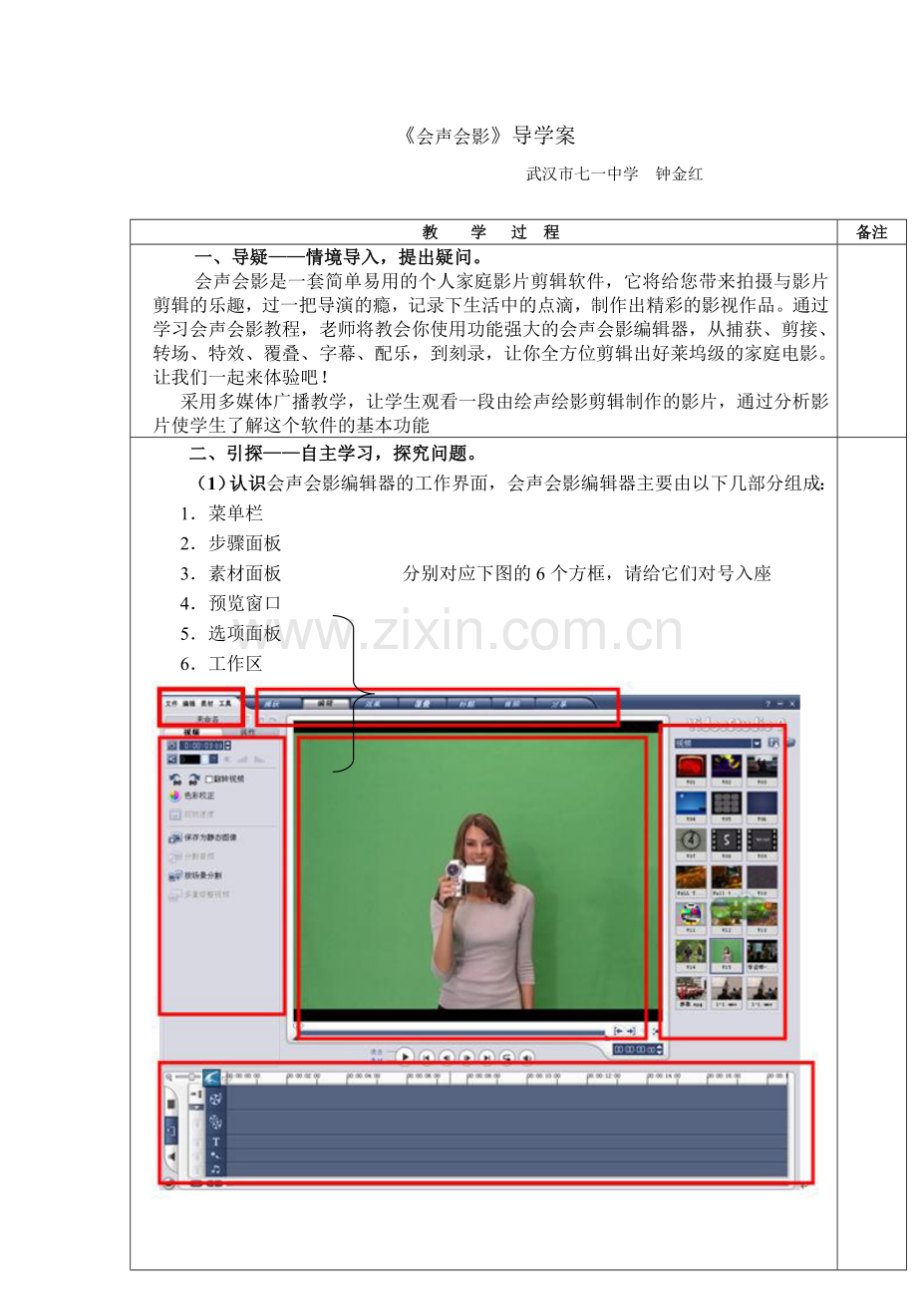The image size is (917, 1298).
Task: Select the voice track microphone icon
Action: [x=215, y=1155]
